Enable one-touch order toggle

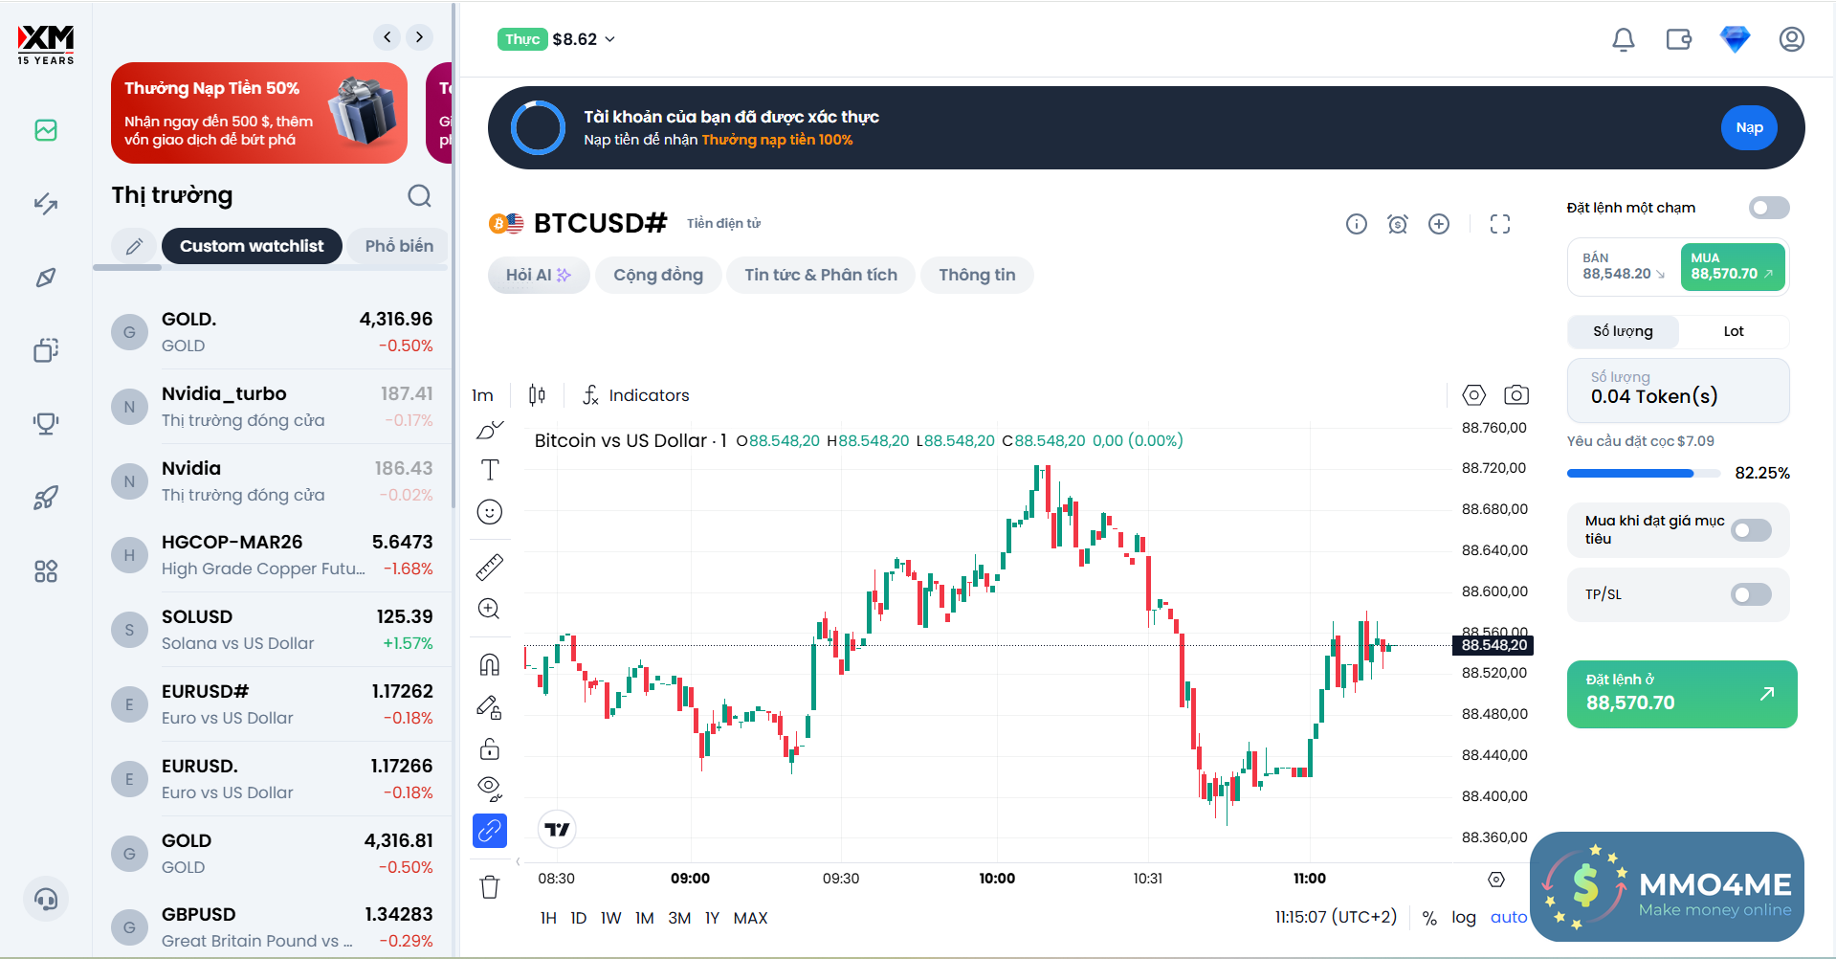click(x=1768, y=208)
